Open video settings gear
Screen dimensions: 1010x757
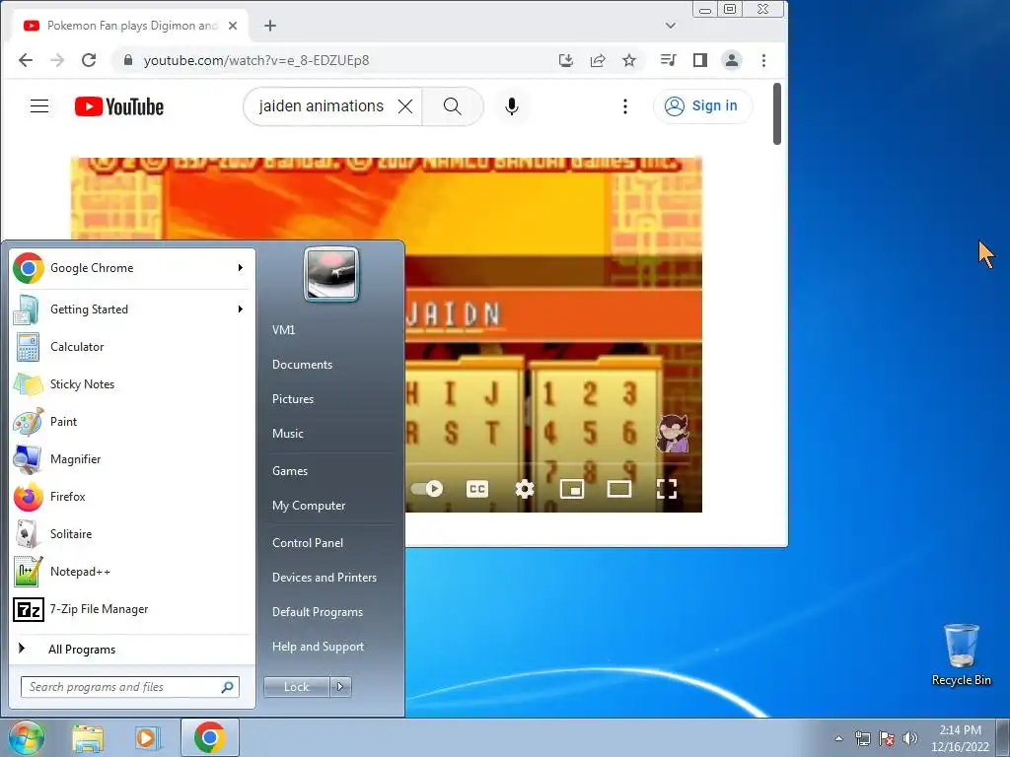coord(525,489)
